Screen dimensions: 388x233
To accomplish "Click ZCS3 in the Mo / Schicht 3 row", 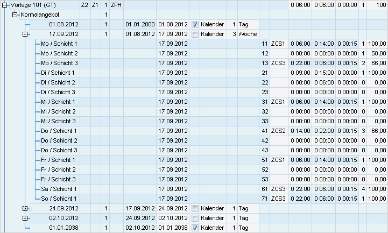I will pyautogui.click(x=278, y=63).
